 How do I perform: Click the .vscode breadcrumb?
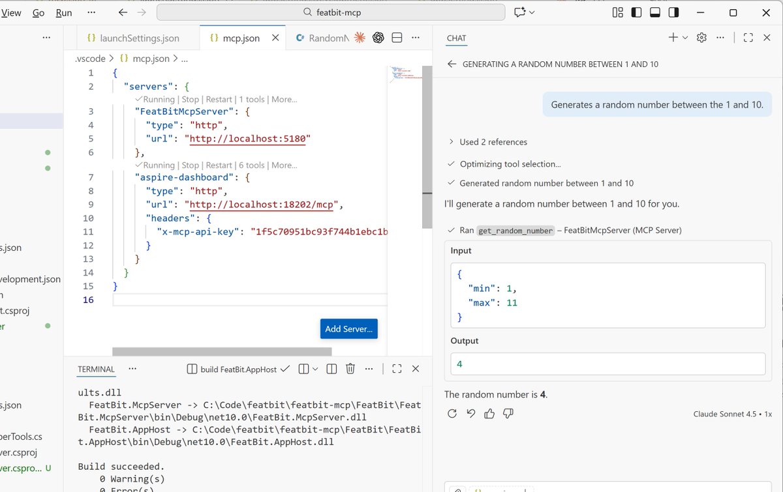click(x=90, y=59)
